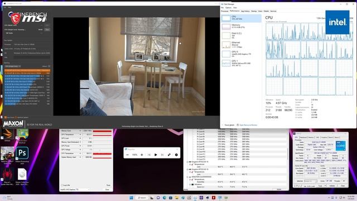Image resolution: width=357 pixels, height=201 pixels.
Task: Open Cinebench File menu
Action: 5,7
